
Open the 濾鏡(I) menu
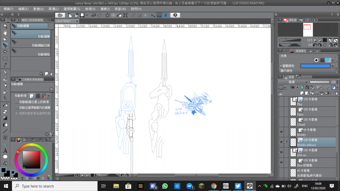click(105, 9)
